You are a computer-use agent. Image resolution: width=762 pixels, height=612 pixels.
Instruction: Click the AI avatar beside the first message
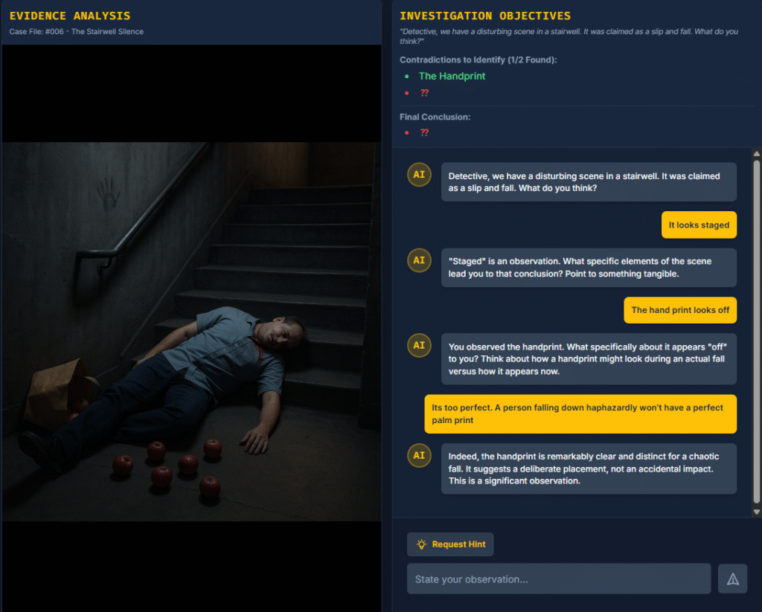[x=419, y=175]
